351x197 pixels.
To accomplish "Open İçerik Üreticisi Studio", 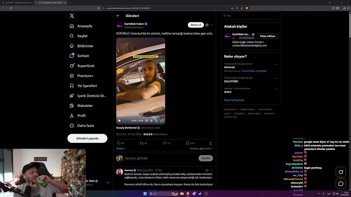I will tap(88, 96).
